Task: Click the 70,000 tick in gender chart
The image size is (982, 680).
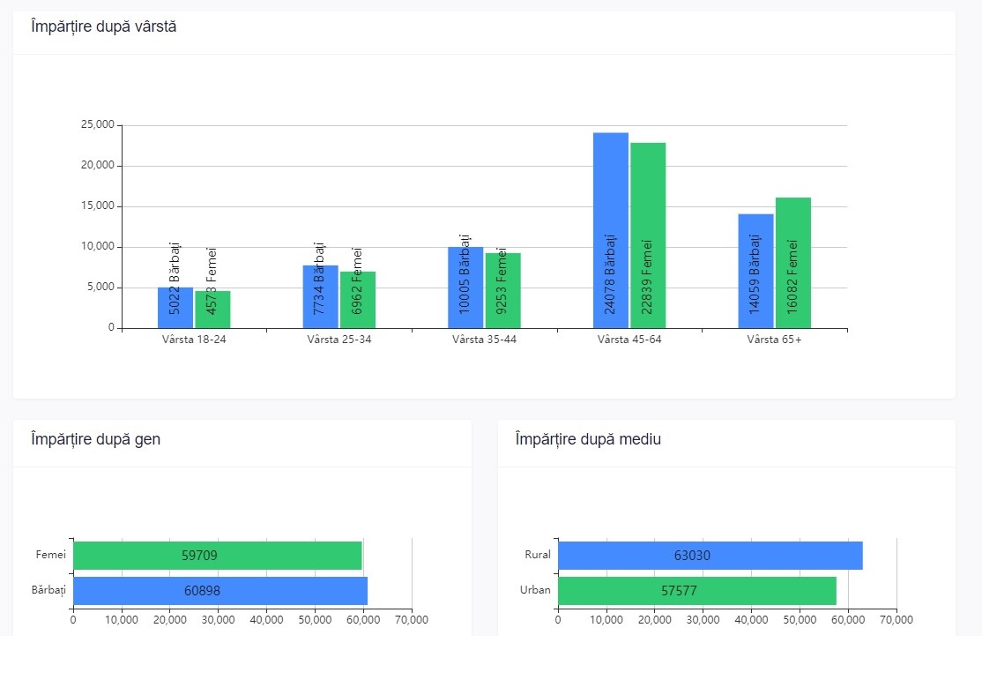Action: pyautogui.click(x=412, y=620)
